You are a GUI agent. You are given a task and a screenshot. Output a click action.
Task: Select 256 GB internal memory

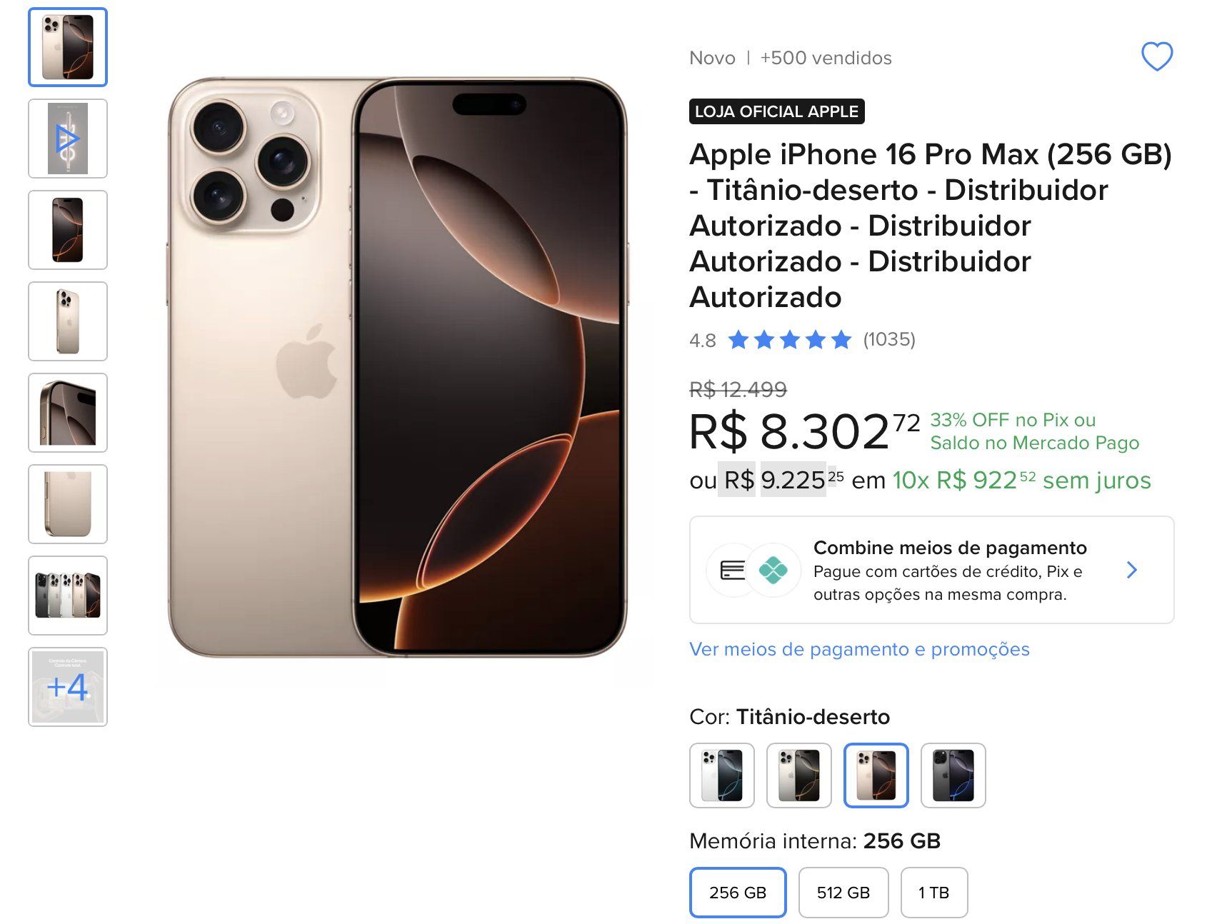tap(738, 893)
